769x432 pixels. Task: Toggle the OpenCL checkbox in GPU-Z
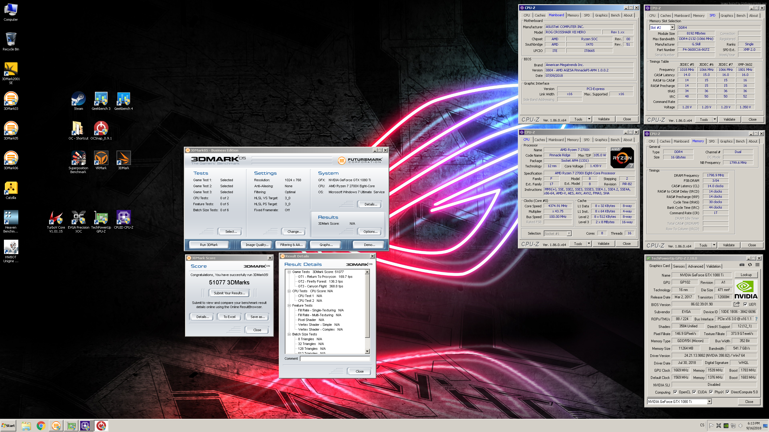(x=675, y=392)
